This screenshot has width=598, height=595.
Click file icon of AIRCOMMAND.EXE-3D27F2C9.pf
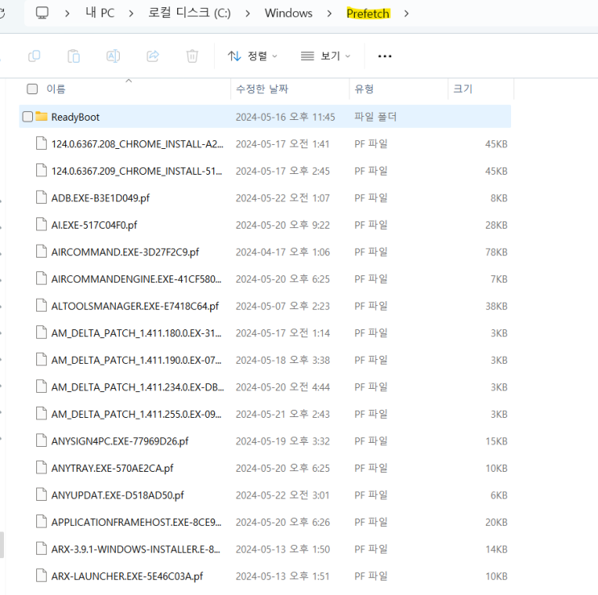coord(42,251)
